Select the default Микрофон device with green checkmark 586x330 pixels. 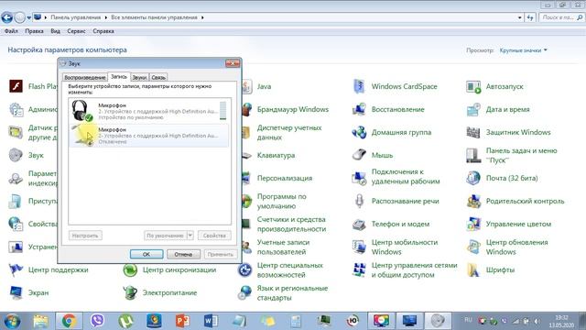[x=149, y=111]
